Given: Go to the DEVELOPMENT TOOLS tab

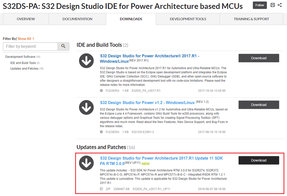Looking at the screenshot, I should click(x=188, y=19).
